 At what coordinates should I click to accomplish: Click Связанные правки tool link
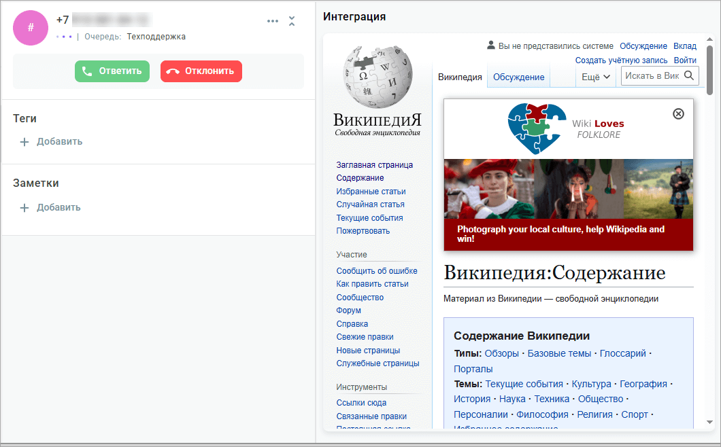pos(371,416)
